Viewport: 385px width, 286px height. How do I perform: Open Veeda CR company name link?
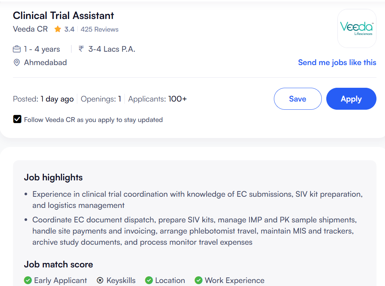30,29
